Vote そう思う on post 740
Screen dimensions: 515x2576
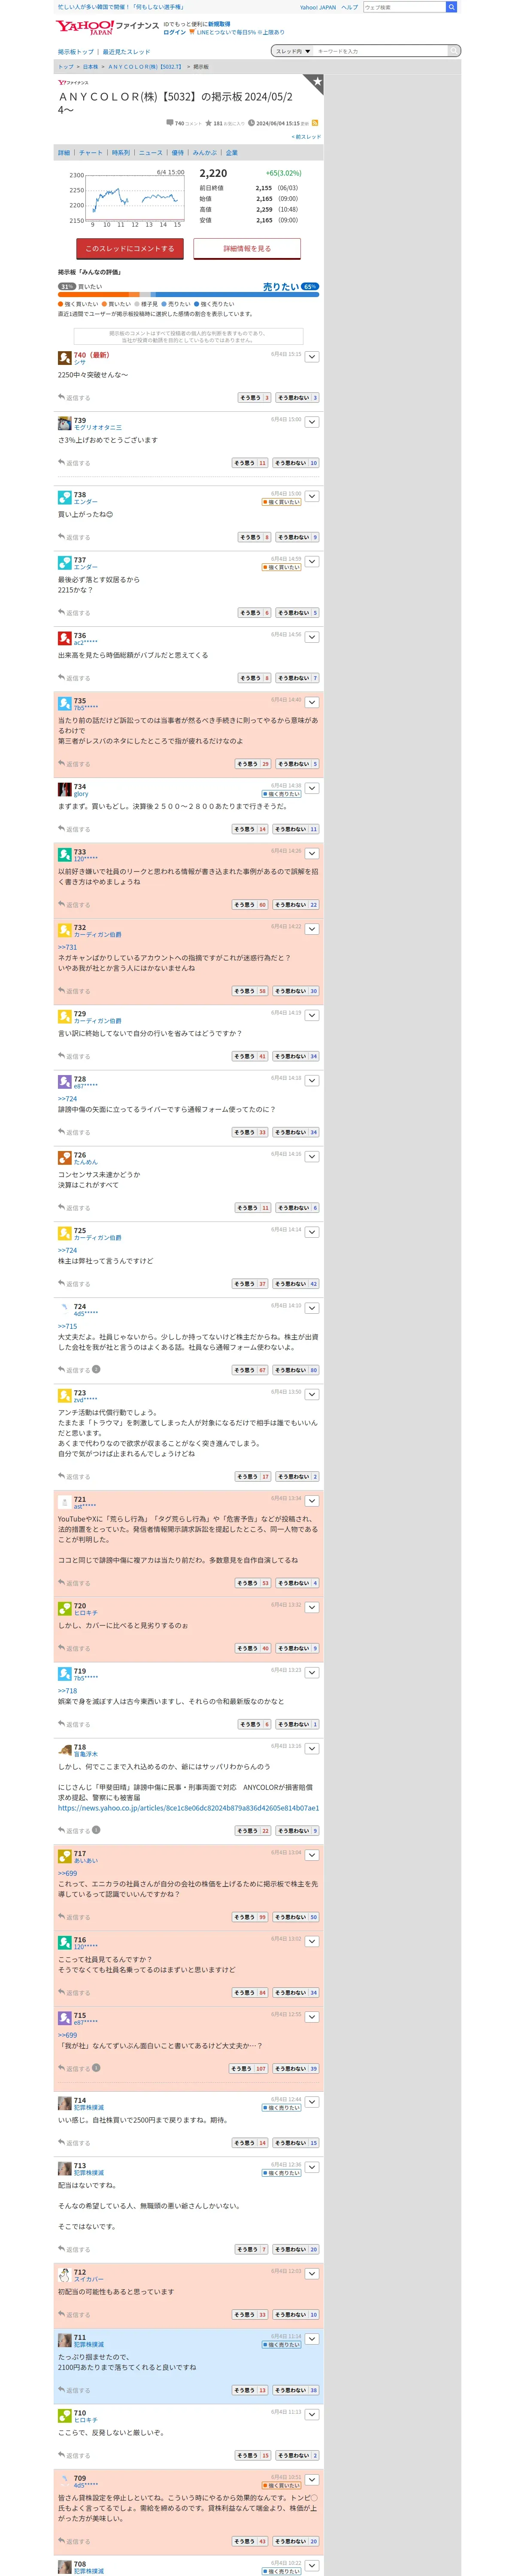[254, 398]
